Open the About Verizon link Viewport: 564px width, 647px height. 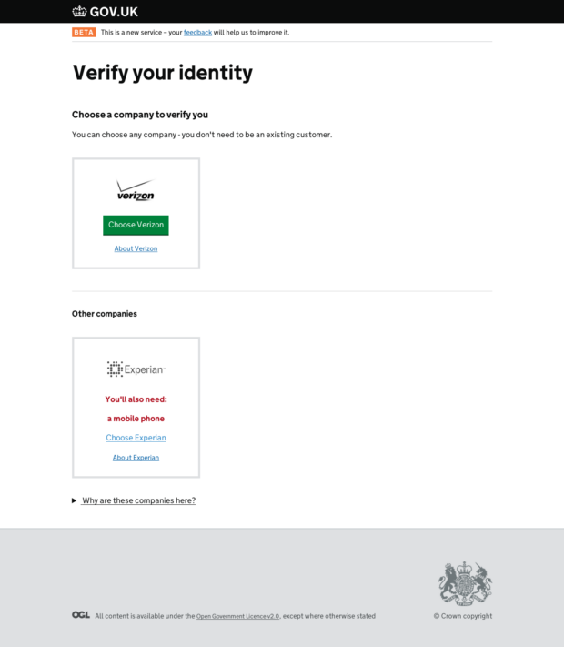click(x=136, y=248)
